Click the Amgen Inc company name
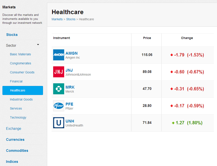217x166 pixels. point(73,58)
